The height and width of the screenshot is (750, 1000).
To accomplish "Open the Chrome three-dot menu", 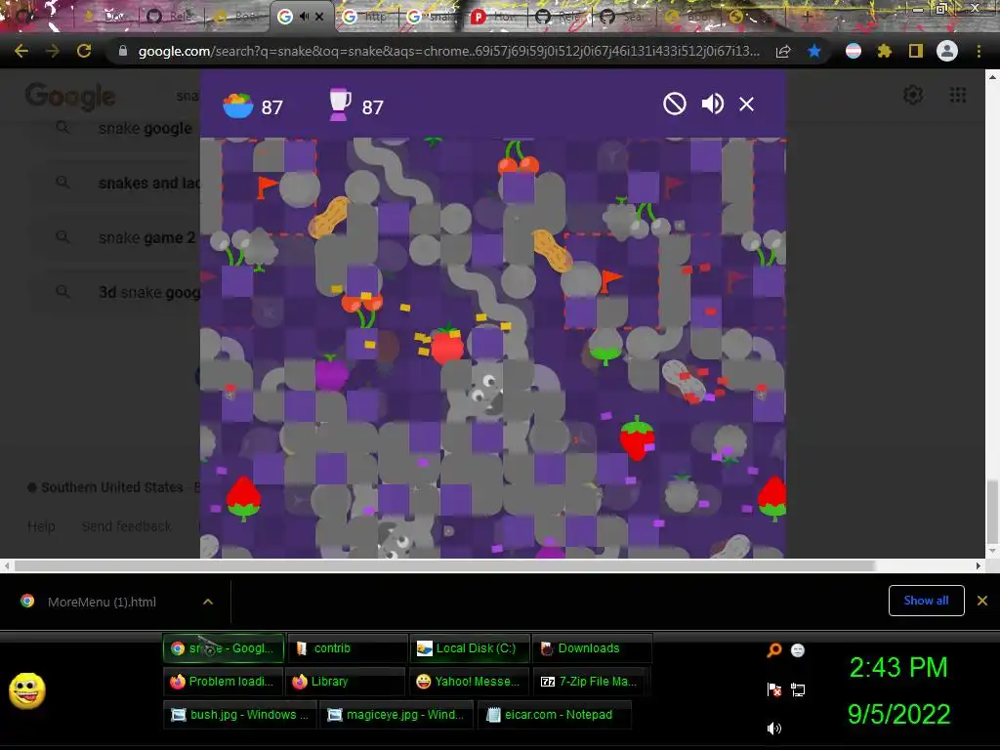I will pyautogui.click(x=979, y=51).
